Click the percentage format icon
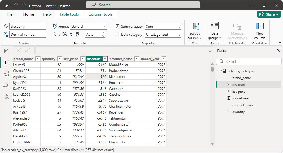 tap(65, 35)
